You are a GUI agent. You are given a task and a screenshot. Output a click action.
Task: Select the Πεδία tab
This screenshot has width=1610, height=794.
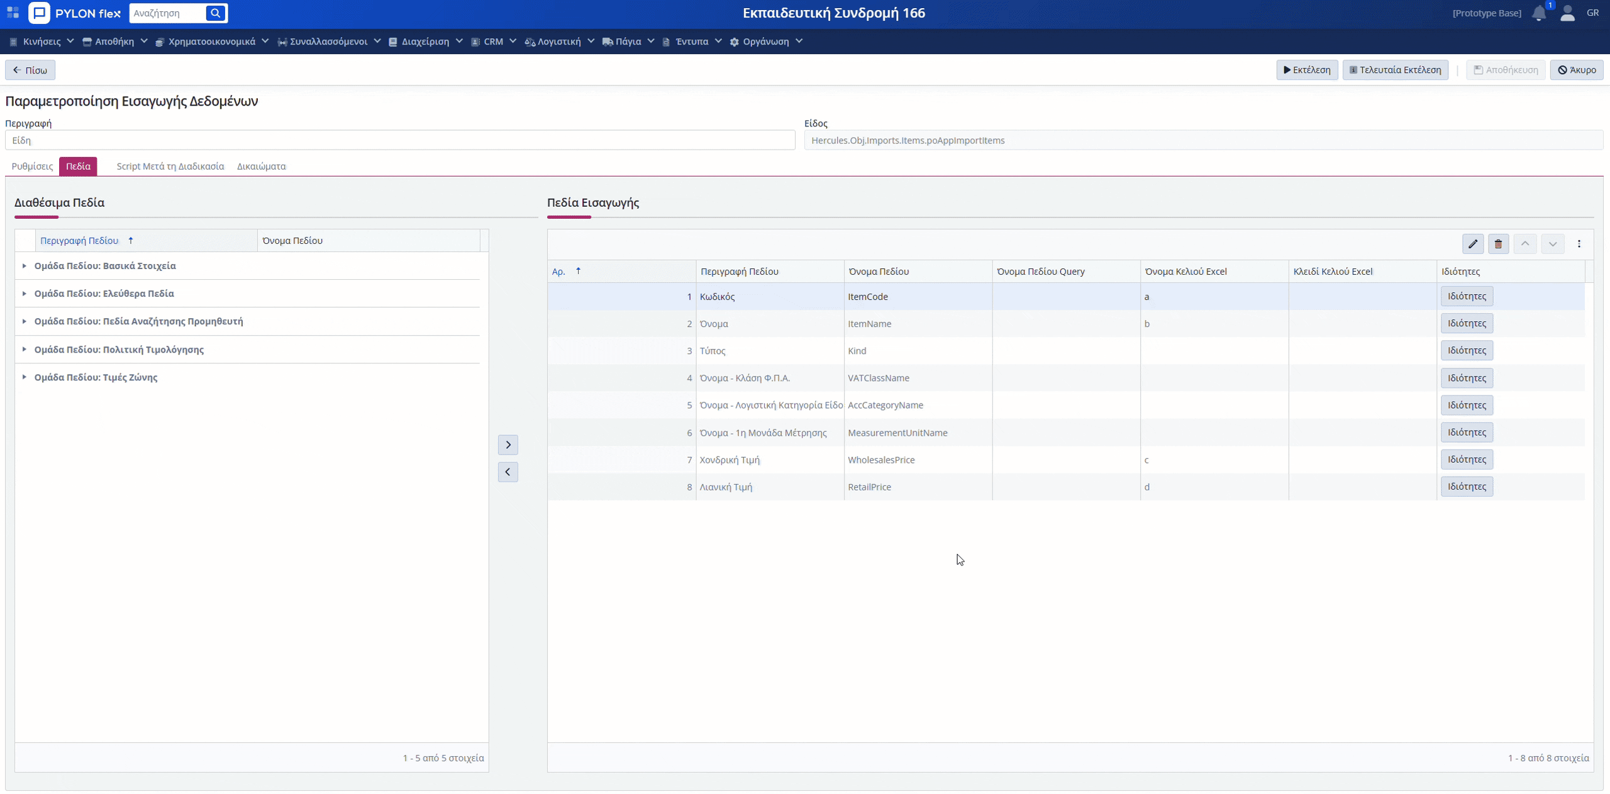(78, 166)
